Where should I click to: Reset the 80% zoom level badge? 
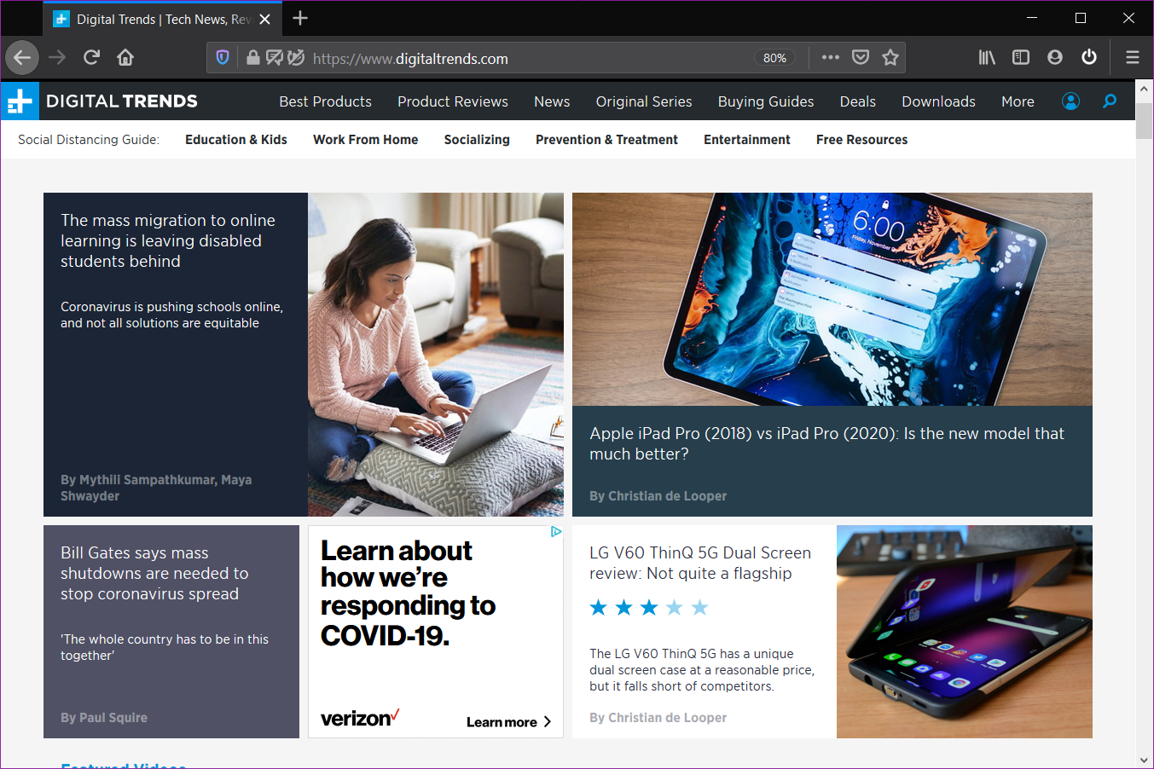point(774,58)
